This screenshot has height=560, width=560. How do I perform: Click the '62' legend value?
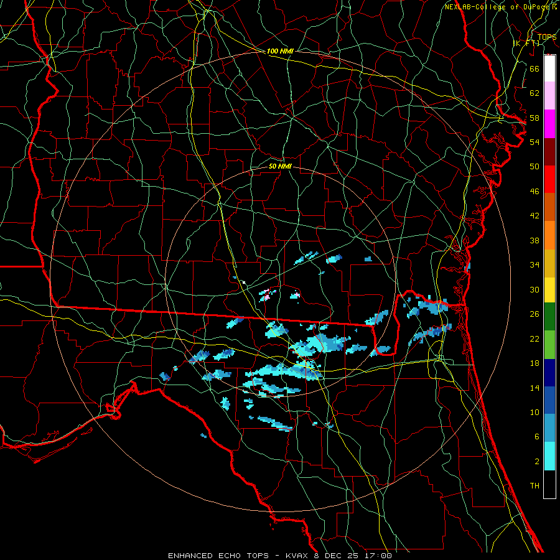[x=534, y=93]
